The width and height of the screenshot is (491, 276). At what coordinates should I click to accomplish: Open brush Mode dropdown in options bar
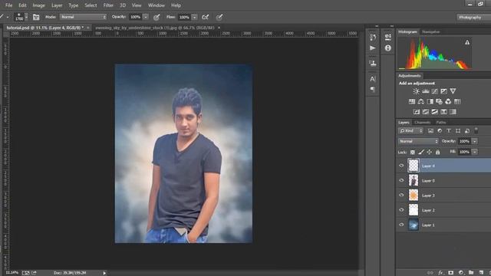[x=83, y=17]
